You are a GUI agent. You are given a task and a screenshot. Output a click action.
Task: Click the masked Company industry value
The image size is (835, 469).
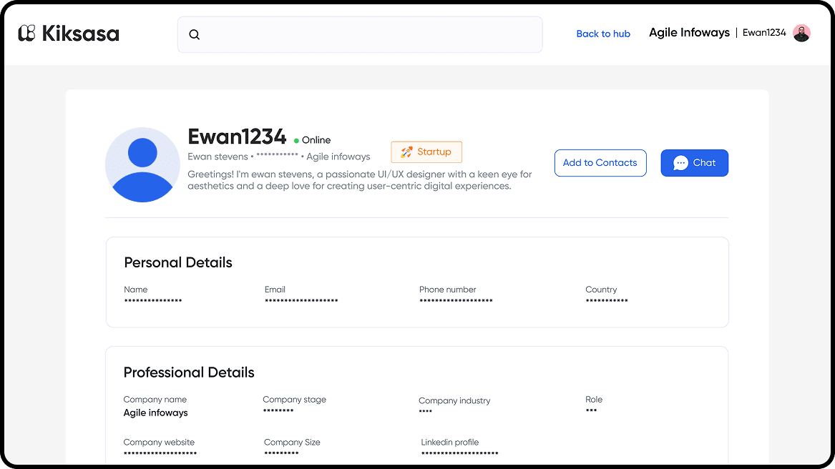coord(426,412)
